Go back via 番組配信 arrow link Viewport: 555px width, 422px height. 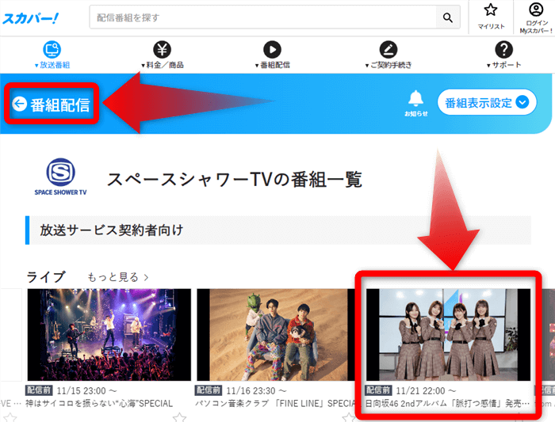(52, 105)
